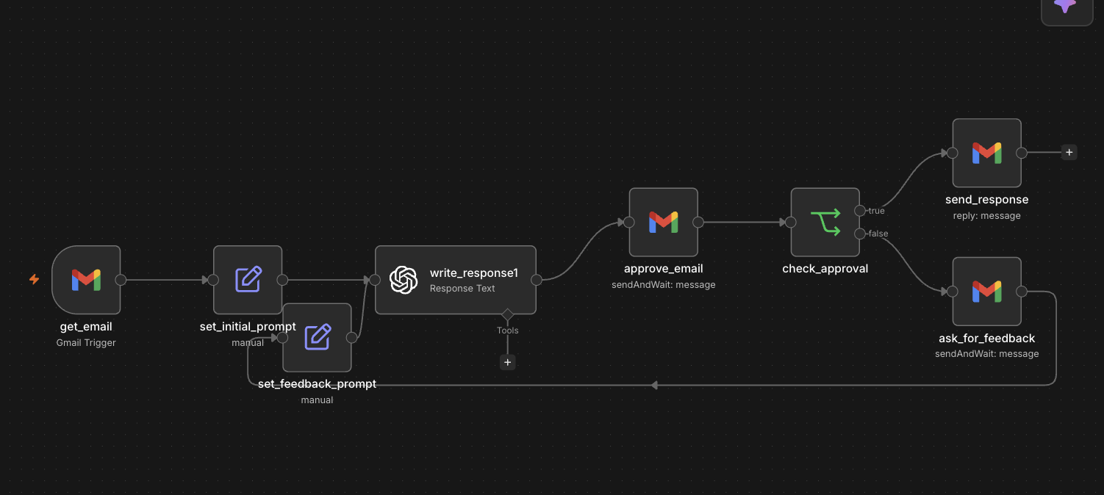
Task: Click the 'manual' text under set_feedback_prompt
Action: [317, 400]
